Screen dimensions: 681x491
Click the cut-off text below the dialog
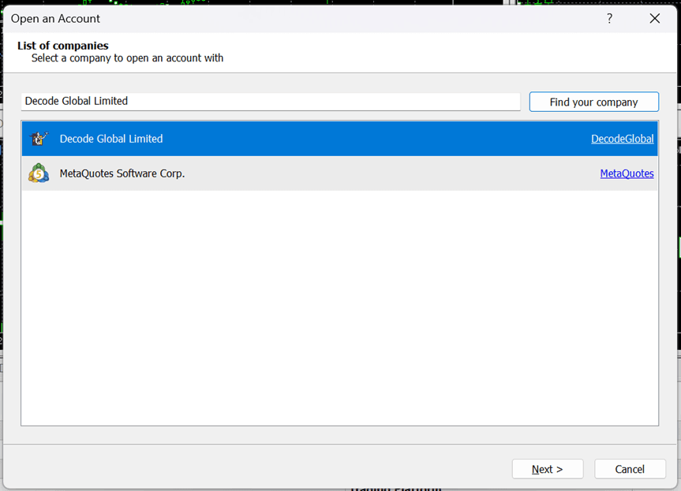387,487
